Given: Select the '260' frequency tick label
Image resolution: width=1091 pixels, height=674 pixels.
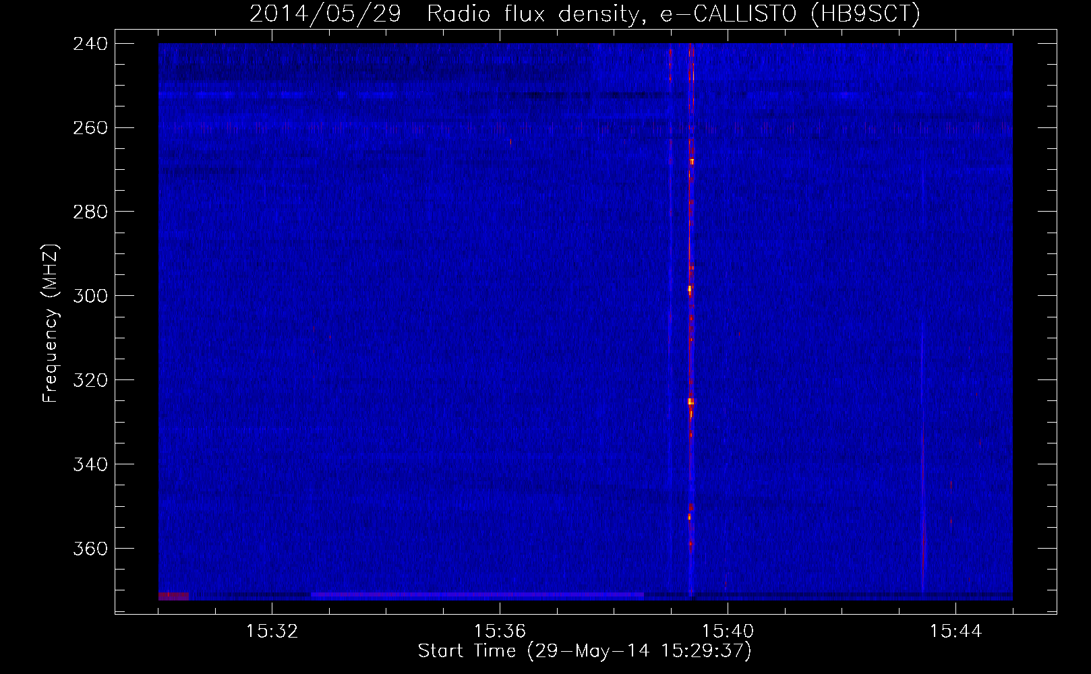Looking at the screenshot, I should [90, 128].
